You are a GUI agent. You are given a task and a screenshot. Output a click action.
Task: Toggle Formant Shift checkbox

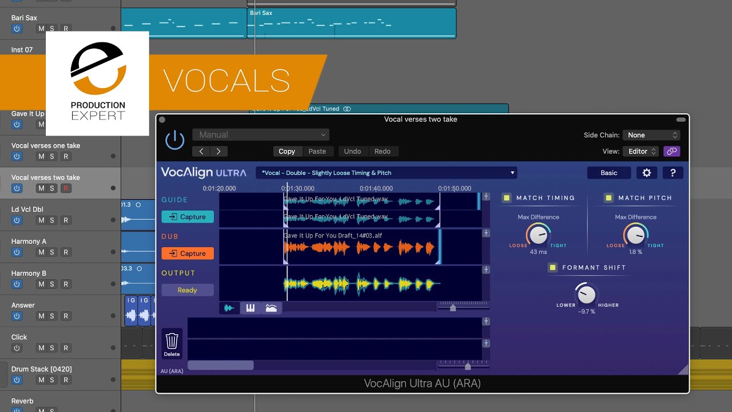tap(552, 267)
